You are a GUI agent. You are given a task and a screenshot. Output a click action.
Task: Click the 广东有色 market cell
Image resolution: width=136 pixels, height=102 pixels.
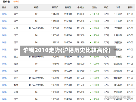coord(118,57)
